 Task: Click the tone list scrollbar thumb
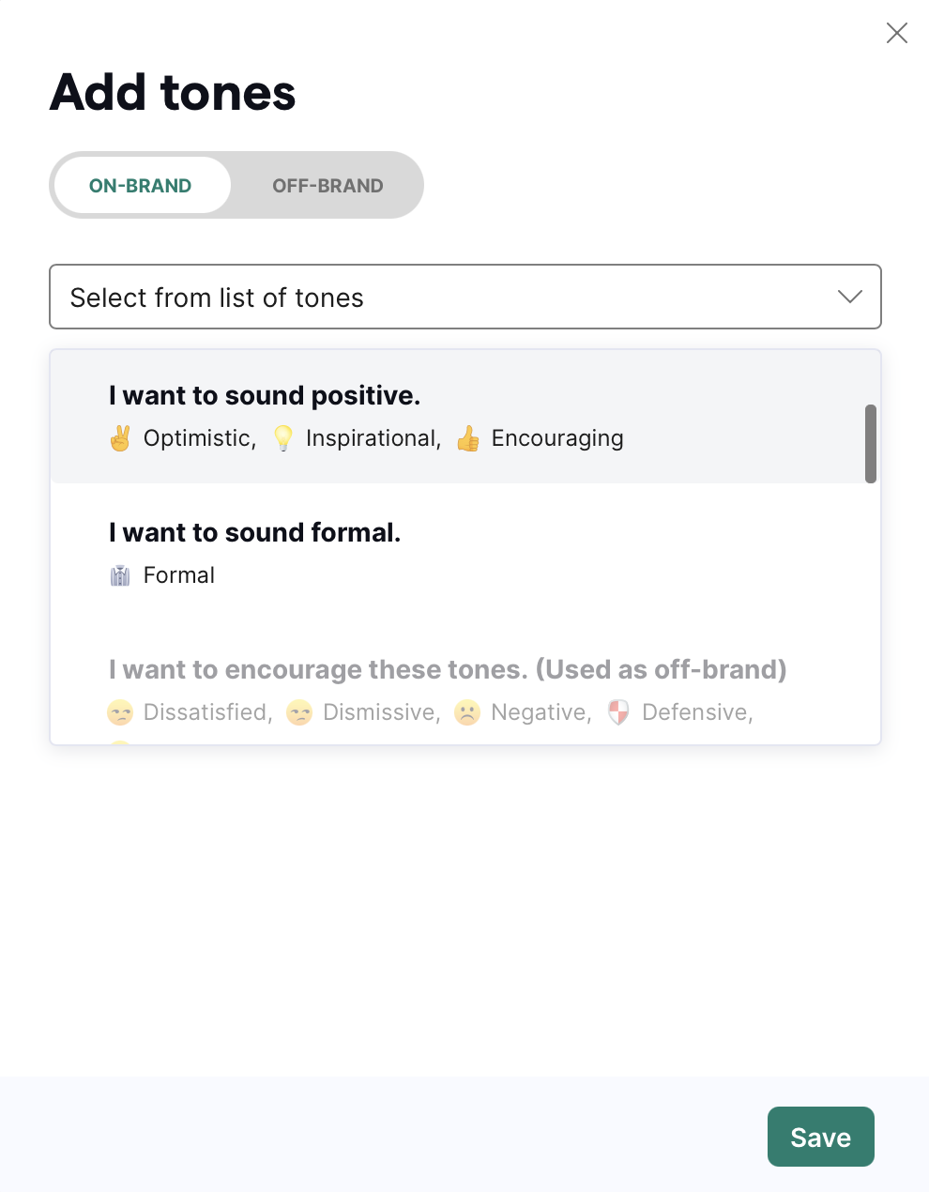coord(871,444)
